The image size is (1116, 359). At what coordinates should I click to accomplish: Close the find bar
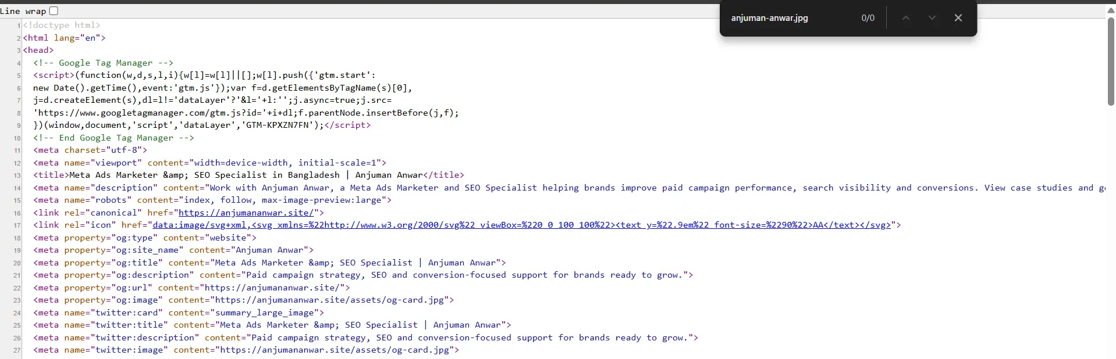(958, 18)
